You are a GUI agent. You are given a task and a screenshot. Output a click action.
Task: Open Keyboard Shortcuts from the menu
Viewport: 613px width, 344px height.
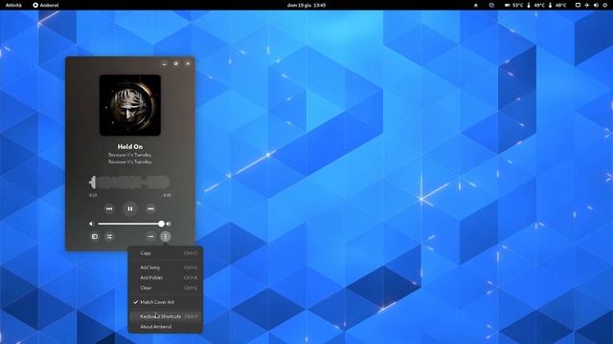[166, 316]
